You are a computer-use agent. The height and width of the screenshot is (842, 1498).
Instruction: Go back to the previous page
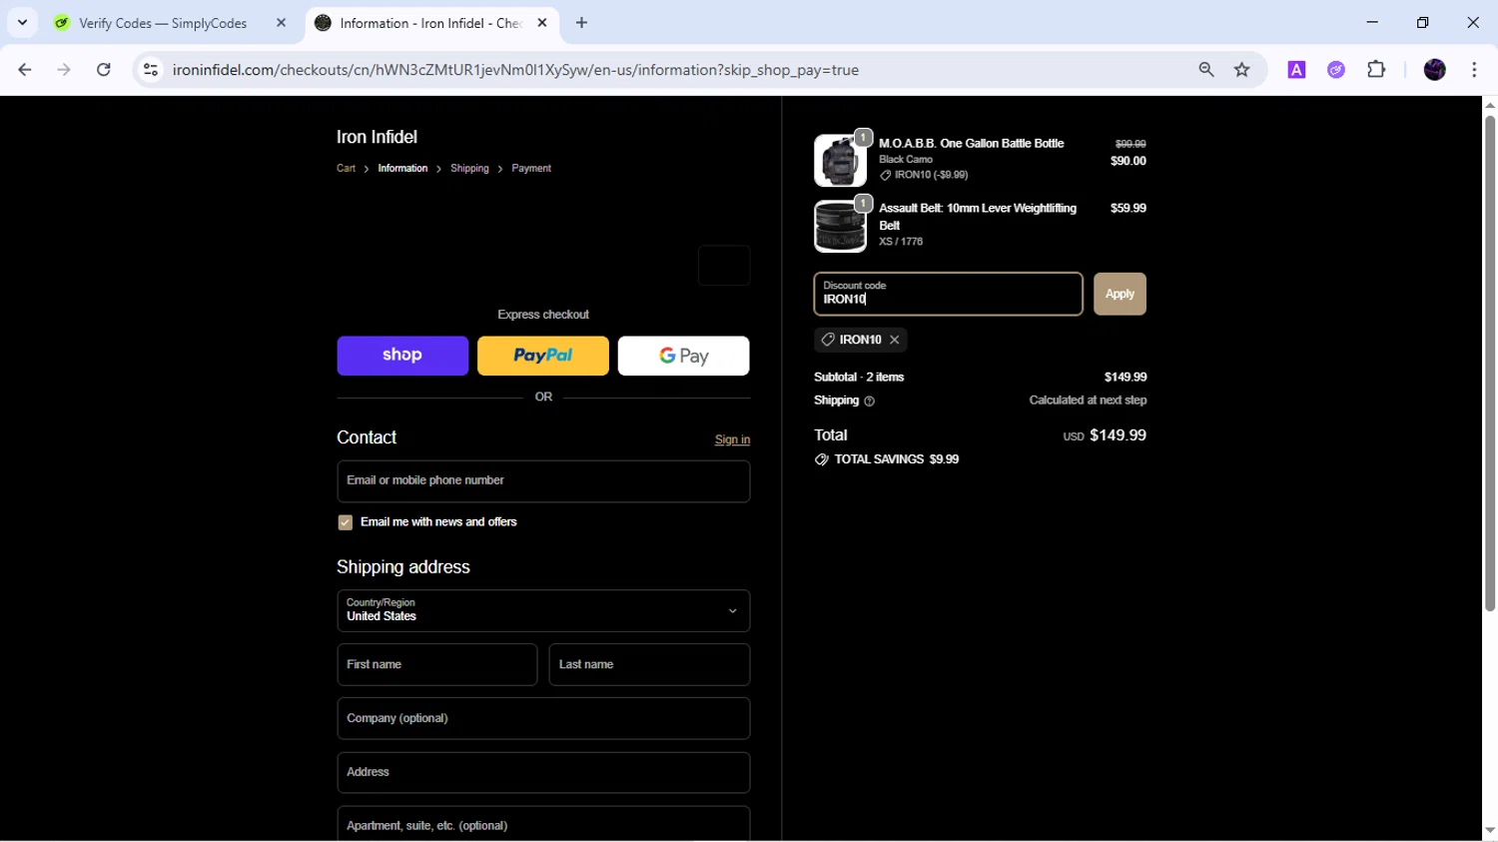(25, 70)
